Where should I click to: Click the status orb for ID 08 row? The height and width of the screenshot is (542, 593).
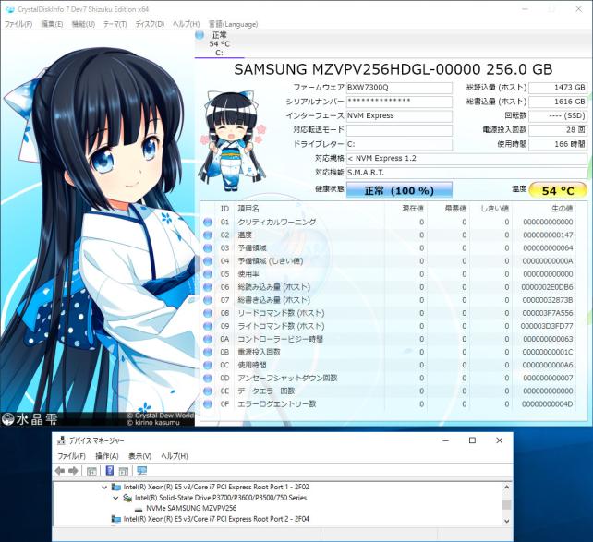pyautogui.click(x=208, y=313)
